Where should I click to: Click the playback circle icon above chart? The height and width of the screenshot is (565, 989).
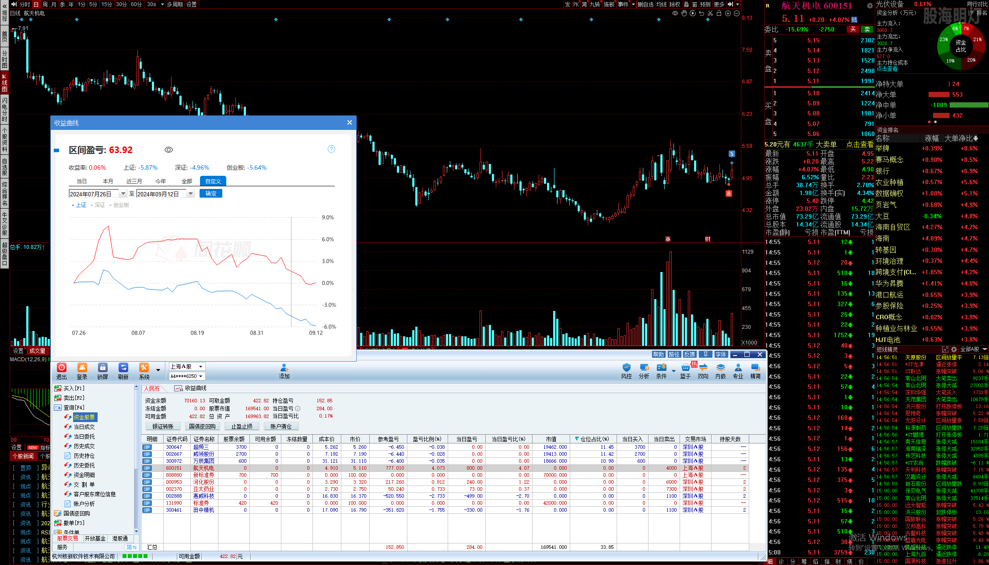click(x=693, y=13)
